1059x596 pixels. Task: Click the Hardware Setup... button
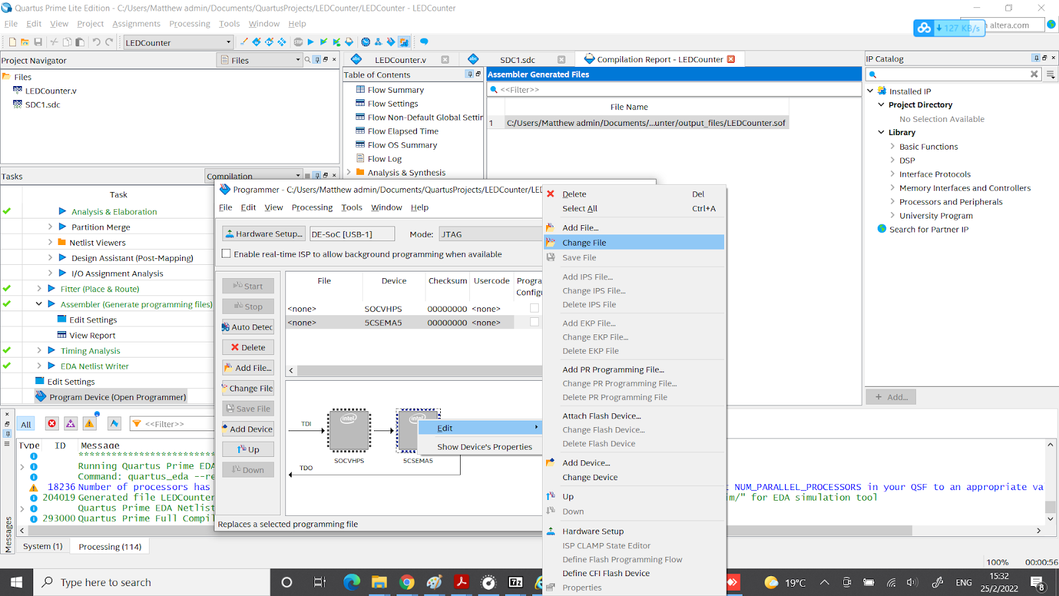263,234
